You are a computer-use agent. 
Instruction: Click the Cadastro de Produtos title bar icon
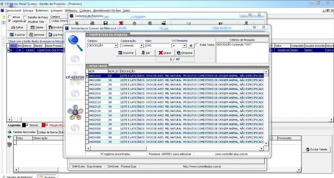coord(71,16)
